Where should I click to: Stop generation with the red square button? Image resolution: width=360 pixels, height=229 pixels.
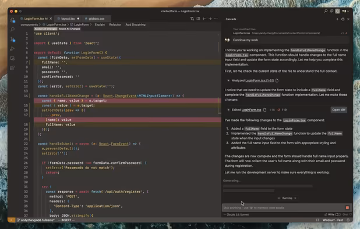pos(347,207)
